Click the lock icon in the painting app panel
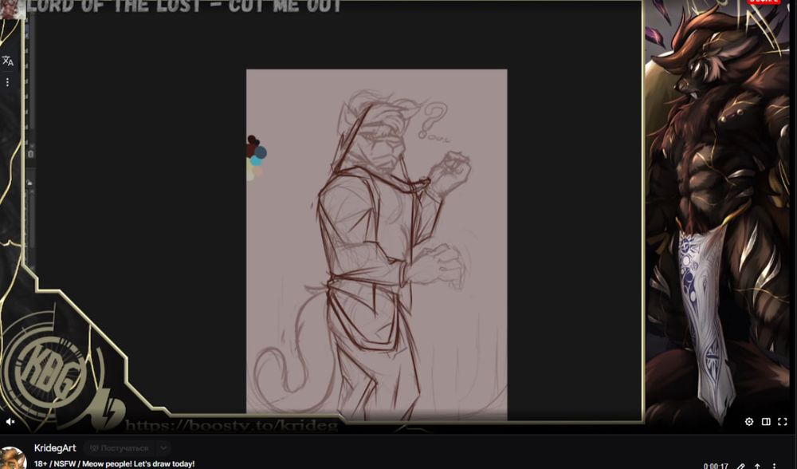The image size is (797, 469). [x=30, y=183]
